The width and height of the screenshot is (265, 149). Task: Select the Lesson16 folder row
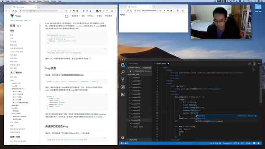(x=140, y=120)
